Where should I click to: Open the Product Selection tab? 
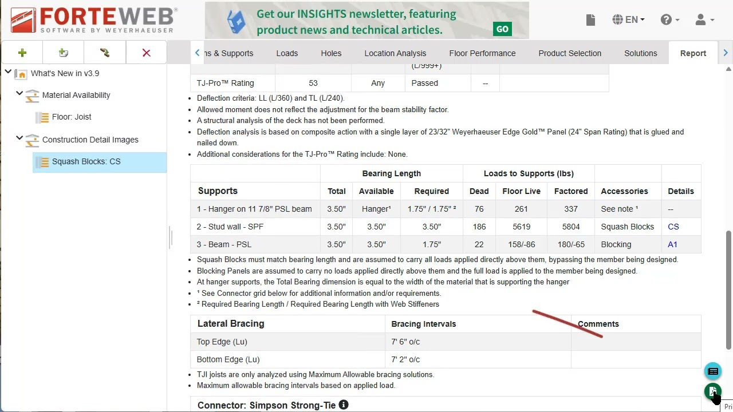tap(570, 53)
